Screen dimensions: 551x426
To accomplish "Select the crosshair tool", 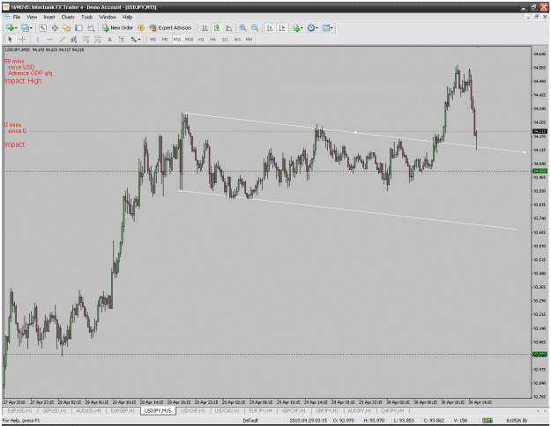I will coord(22,40).
